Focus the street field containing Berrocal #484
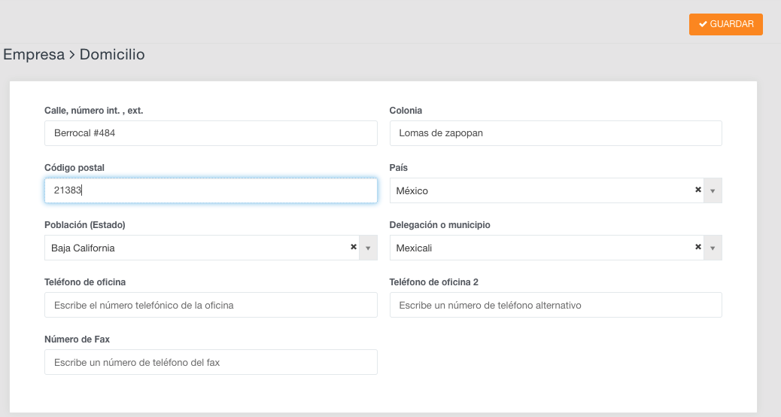781x417 pixels. 211,133
